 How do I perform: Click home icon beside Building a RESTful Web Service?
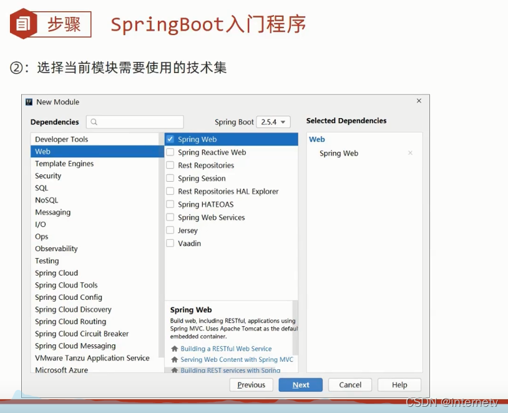click(x=174, y=349)
